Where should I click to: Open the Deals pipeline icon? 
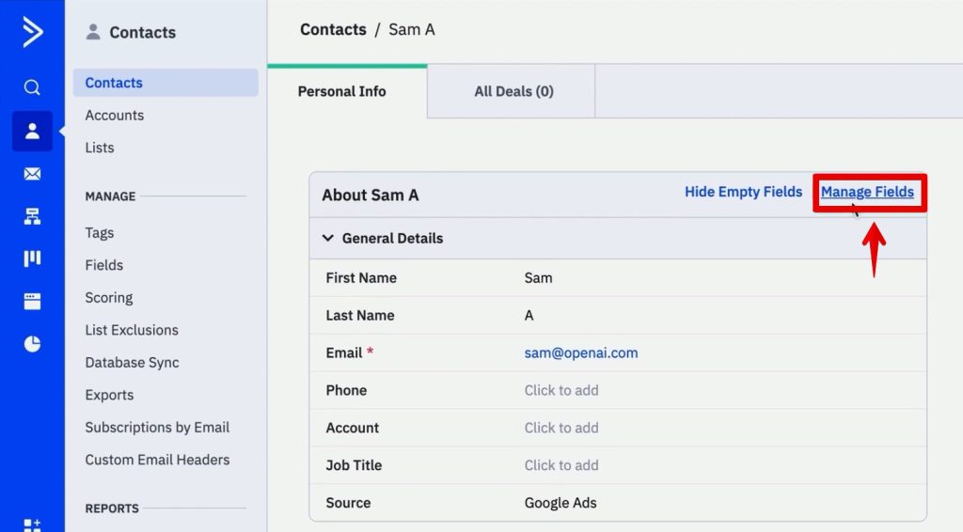32,258
